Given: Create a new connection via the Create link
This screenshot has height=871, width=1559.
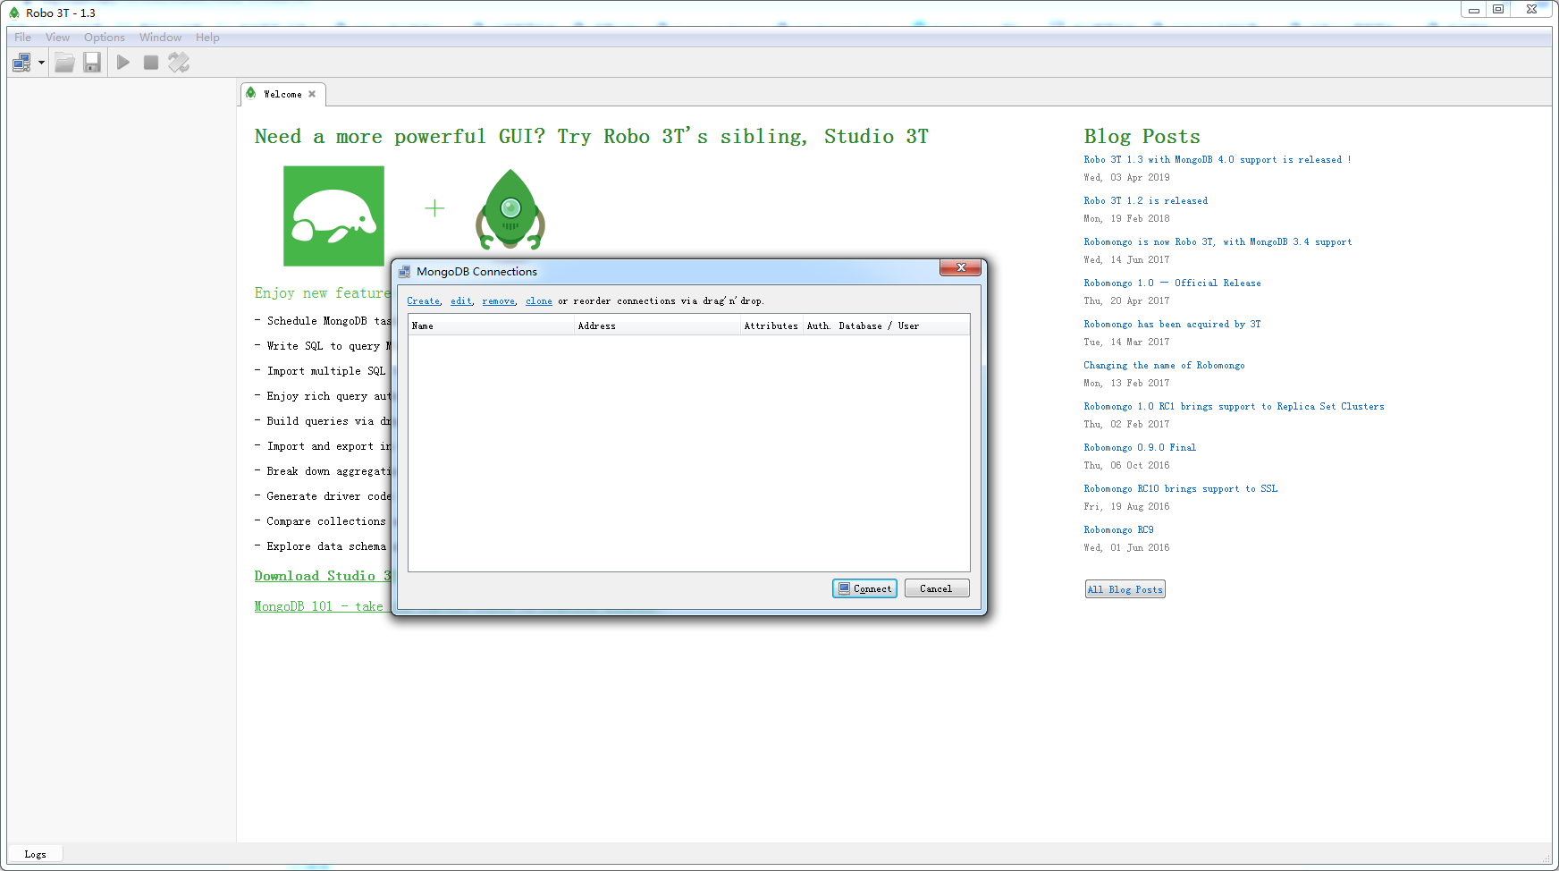Looking at the screenshot, I should click(x=423, y=300).
